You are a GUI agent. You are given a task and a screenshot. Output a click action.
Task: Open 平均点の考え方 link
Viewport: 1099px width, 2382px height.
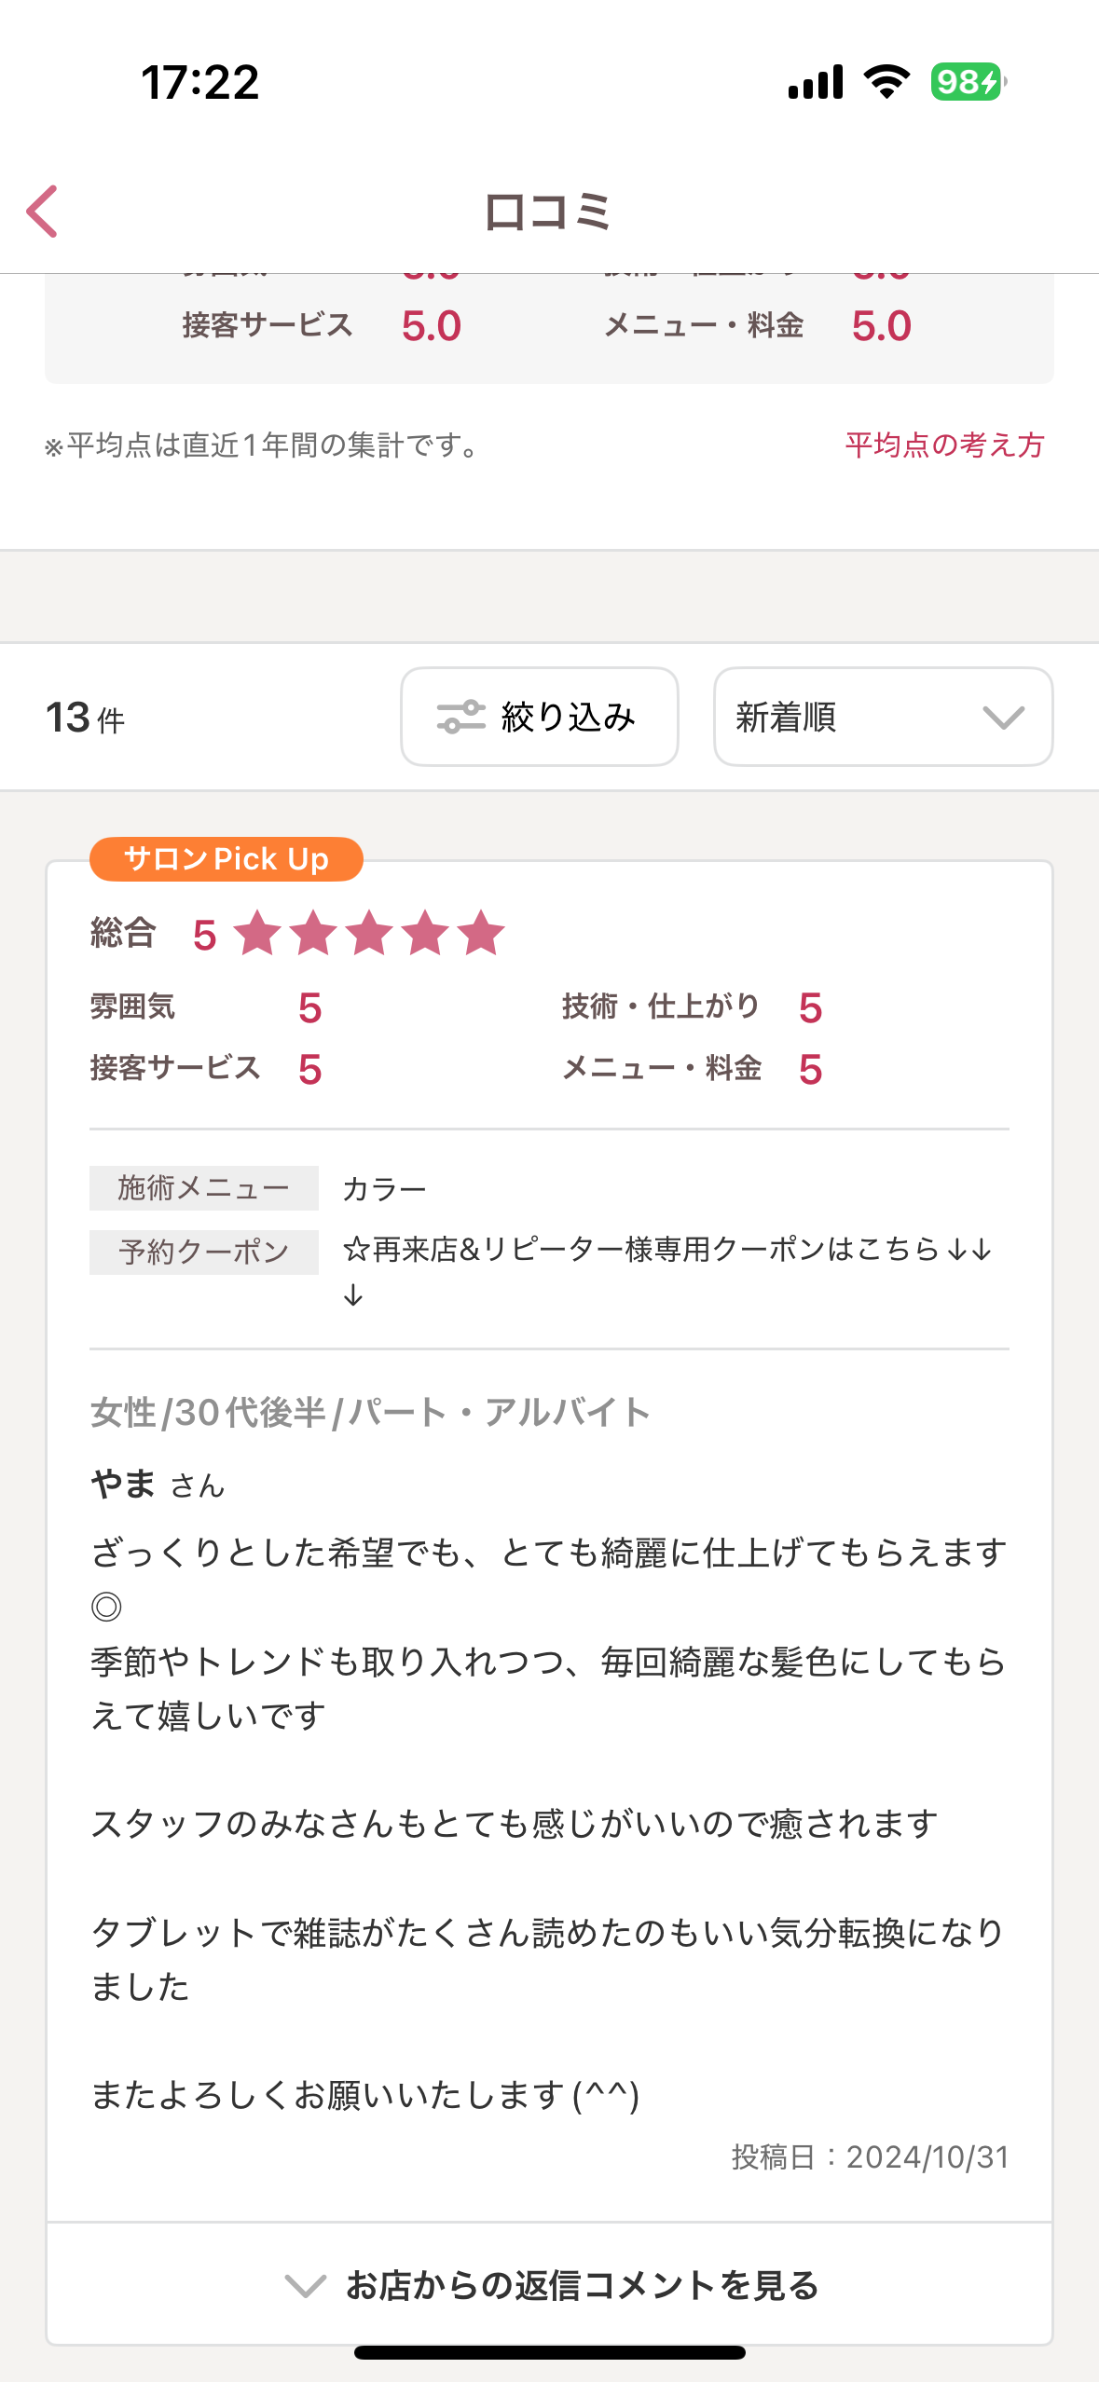pyautogui.click(x=944, y=445)
